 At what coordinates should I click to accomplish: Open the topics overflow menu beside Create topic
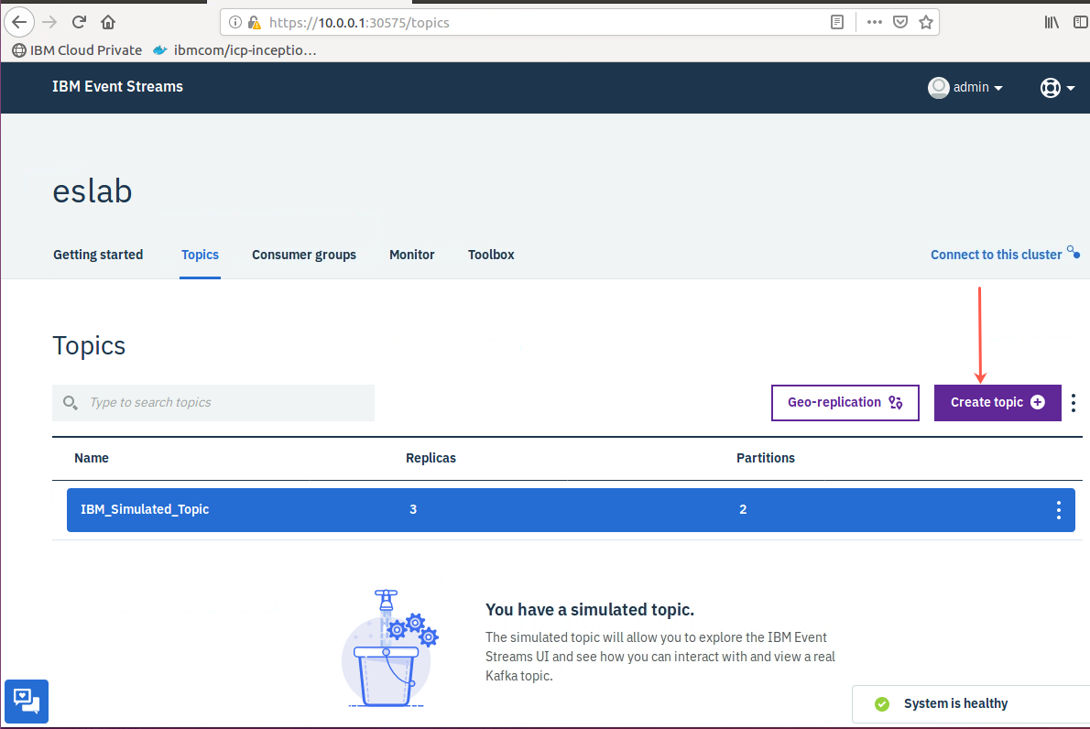pyautogui.click(x=1074, y=403)
